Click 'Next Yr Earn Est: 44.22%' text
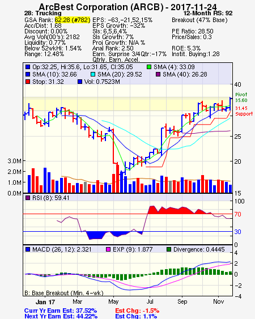Image resolution: width=255 pixels, height=319 pixels. 61,316
